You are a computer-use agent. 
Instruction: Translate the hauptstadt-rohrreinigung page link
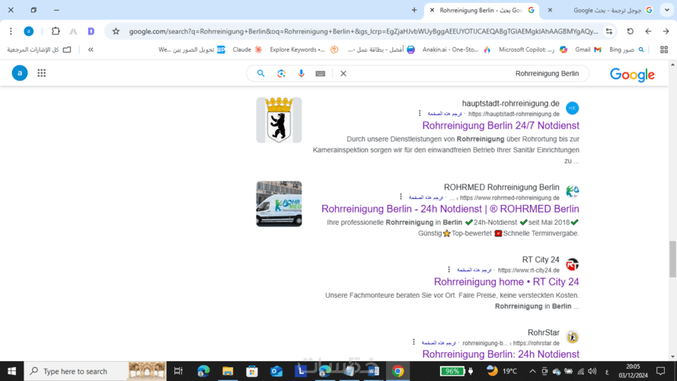point(445,114)
